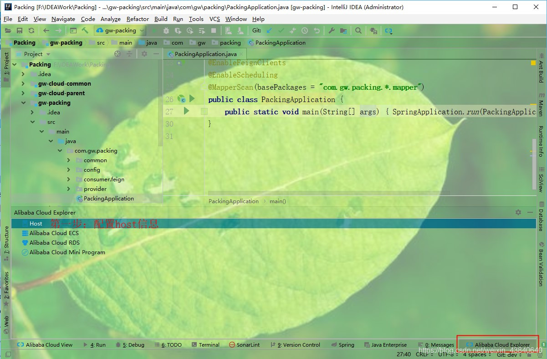Click the Debug bug icon in toolbar
Viewport: 547px width, 359px height.
(166, 31)
